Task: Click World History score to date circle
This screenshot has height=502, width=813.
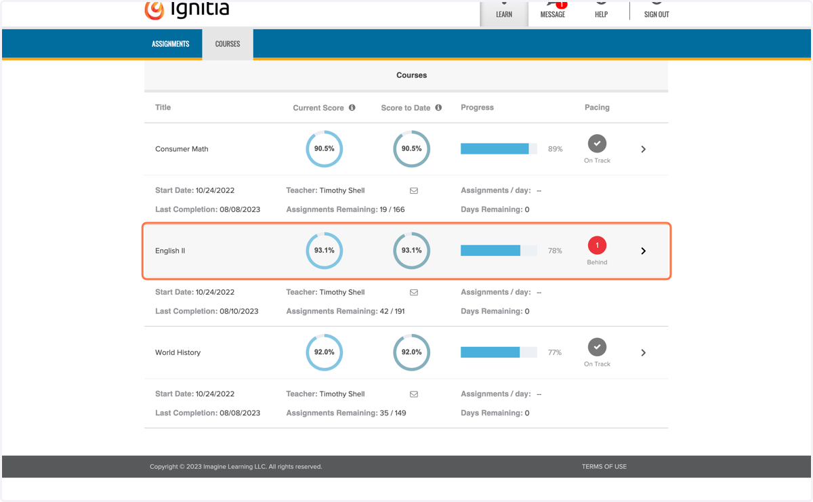Action: point(411,352)
